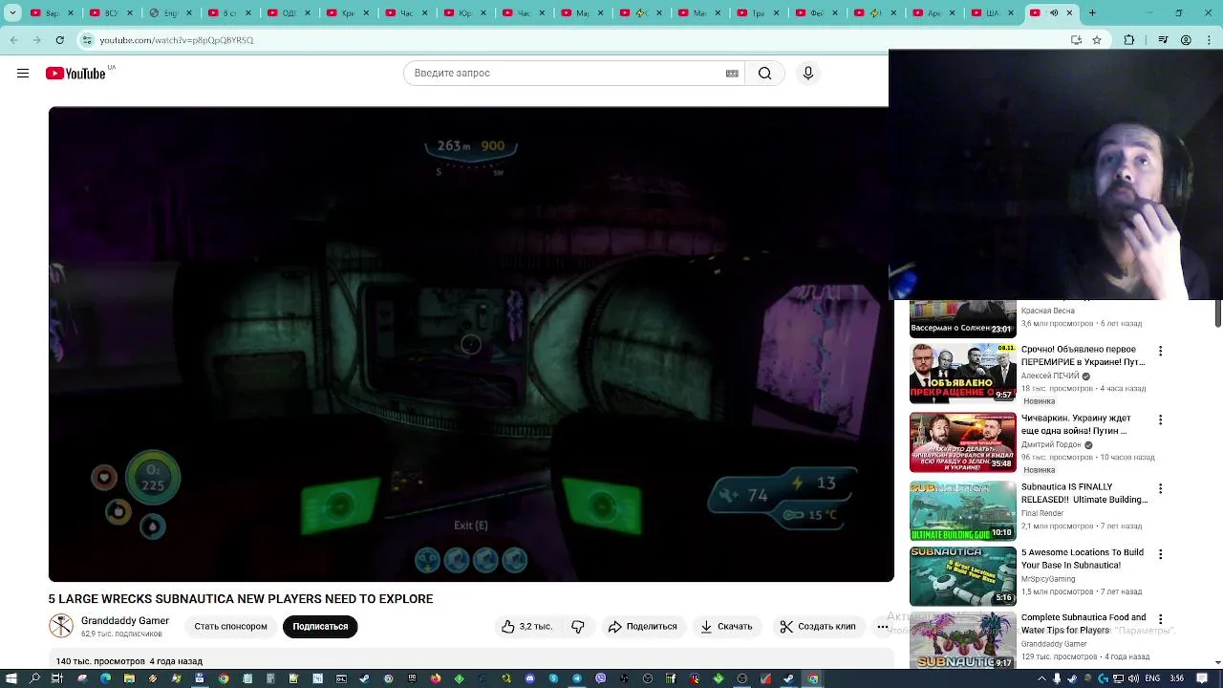Switch to the 'ШЛ' tab

993,13
